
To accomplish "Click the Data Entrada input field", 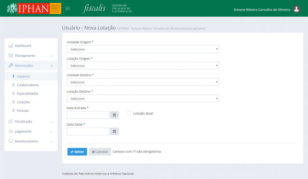I will click(x=88, y=115).
